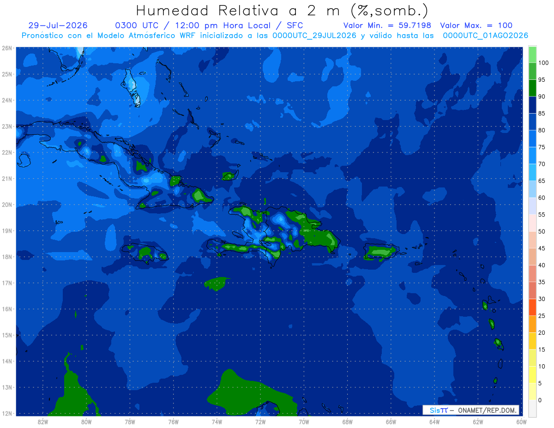Select the 60–65 pale blue legend swatch
The height and width of the screenshot is (428, 554).
click(532, 189)
